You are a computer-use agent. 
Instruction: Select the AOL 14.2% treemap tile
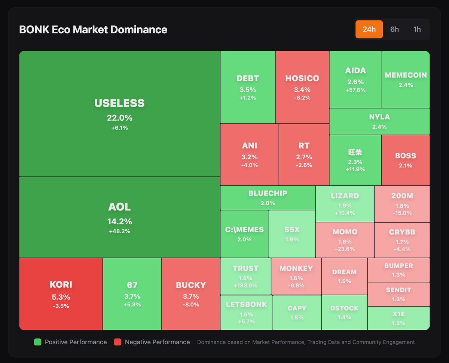coord(120,217)
